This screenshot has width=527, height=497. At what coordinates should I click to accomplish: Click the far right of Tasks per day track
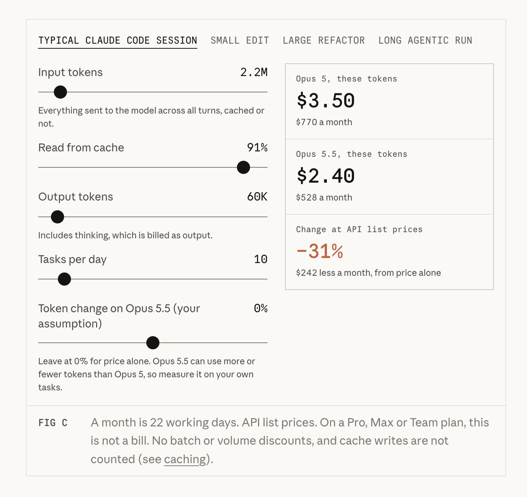click(x=266, y=279)
